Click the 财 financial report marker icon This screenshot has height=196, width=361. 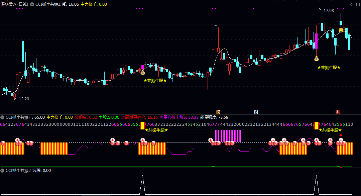point(256,112)
